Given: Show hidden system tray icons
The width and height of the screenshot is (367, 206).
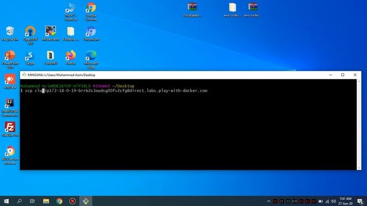Looking at the screenshot, I should (269, 201).
